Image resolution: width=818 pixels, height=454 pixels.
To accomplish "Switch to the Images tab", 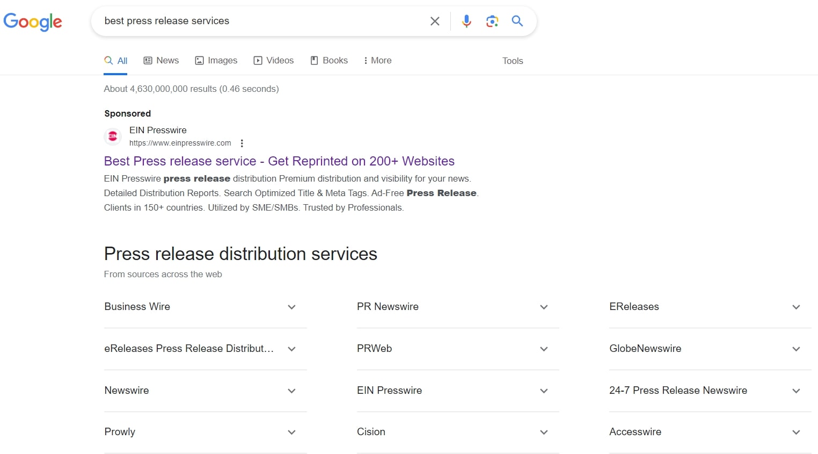I will 216,61.
